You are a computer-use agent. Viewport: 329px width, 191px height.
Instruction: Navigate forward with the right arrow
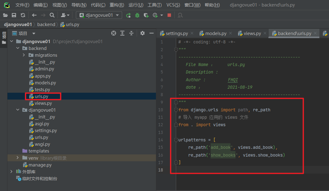pos(43,15)
